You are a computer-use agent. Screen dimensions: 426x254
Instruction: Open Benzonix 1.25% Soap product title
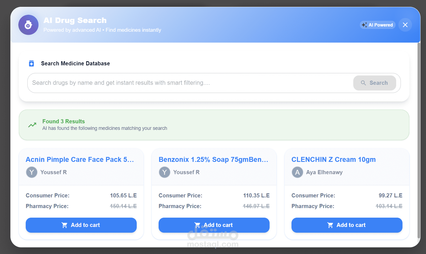point(214,159)
